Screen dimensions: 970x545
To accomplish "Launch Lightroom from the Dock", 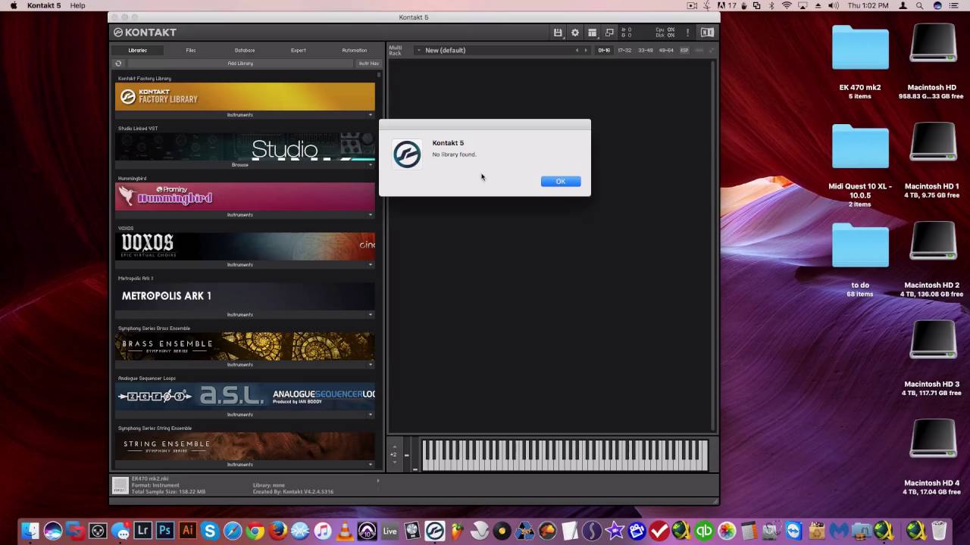I will [142, 531].
